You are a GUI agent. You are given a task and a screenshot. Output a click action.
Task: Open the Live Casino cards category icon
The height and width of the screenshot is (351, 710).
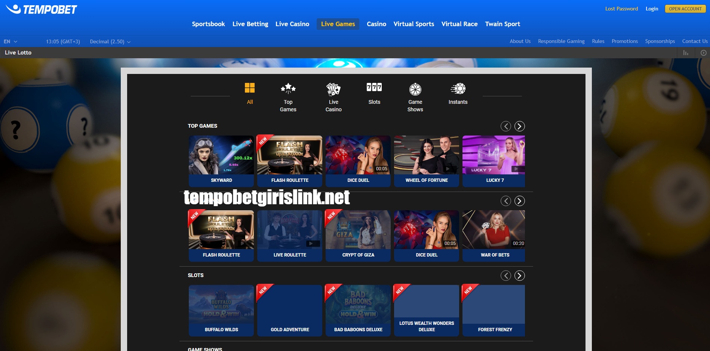(x=334, y=89)
